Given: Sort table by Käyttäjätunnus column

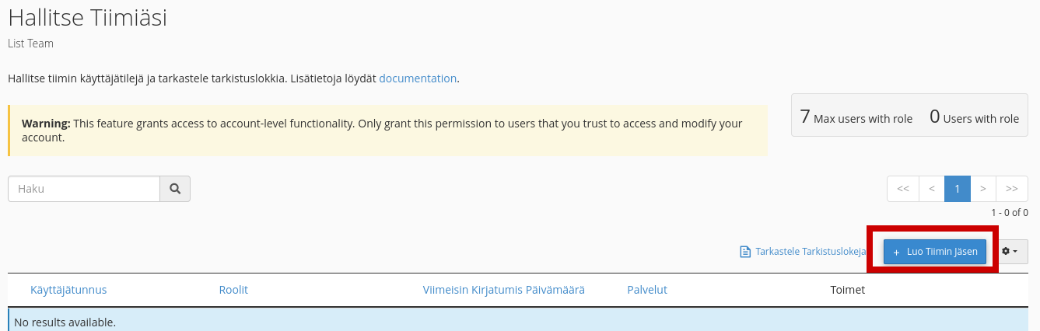Looking at the screenshot, I should (x=68, y=290).
